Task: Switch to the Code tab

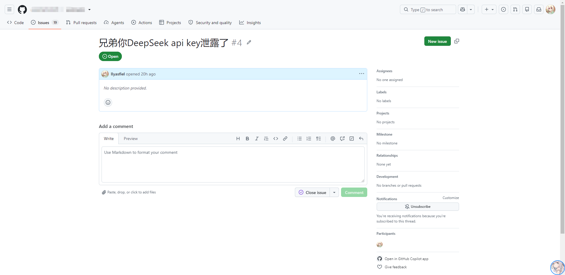Action: point(16,23)
